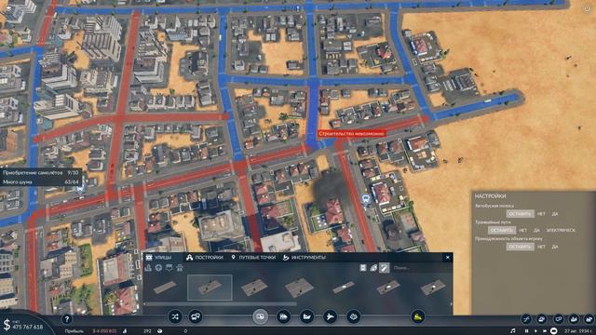Viewport: 596px width, 335px height.
Task: Set bus lane to Да
Action: [x=555, y=214]
